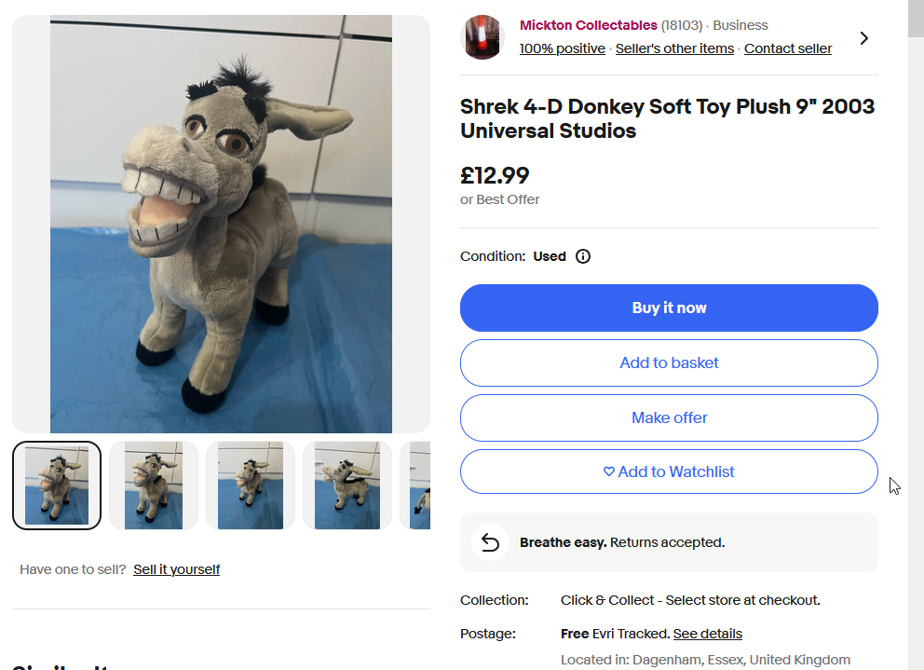Click the main donkey plush photo

pyautogui.click(x=221, y=224)
